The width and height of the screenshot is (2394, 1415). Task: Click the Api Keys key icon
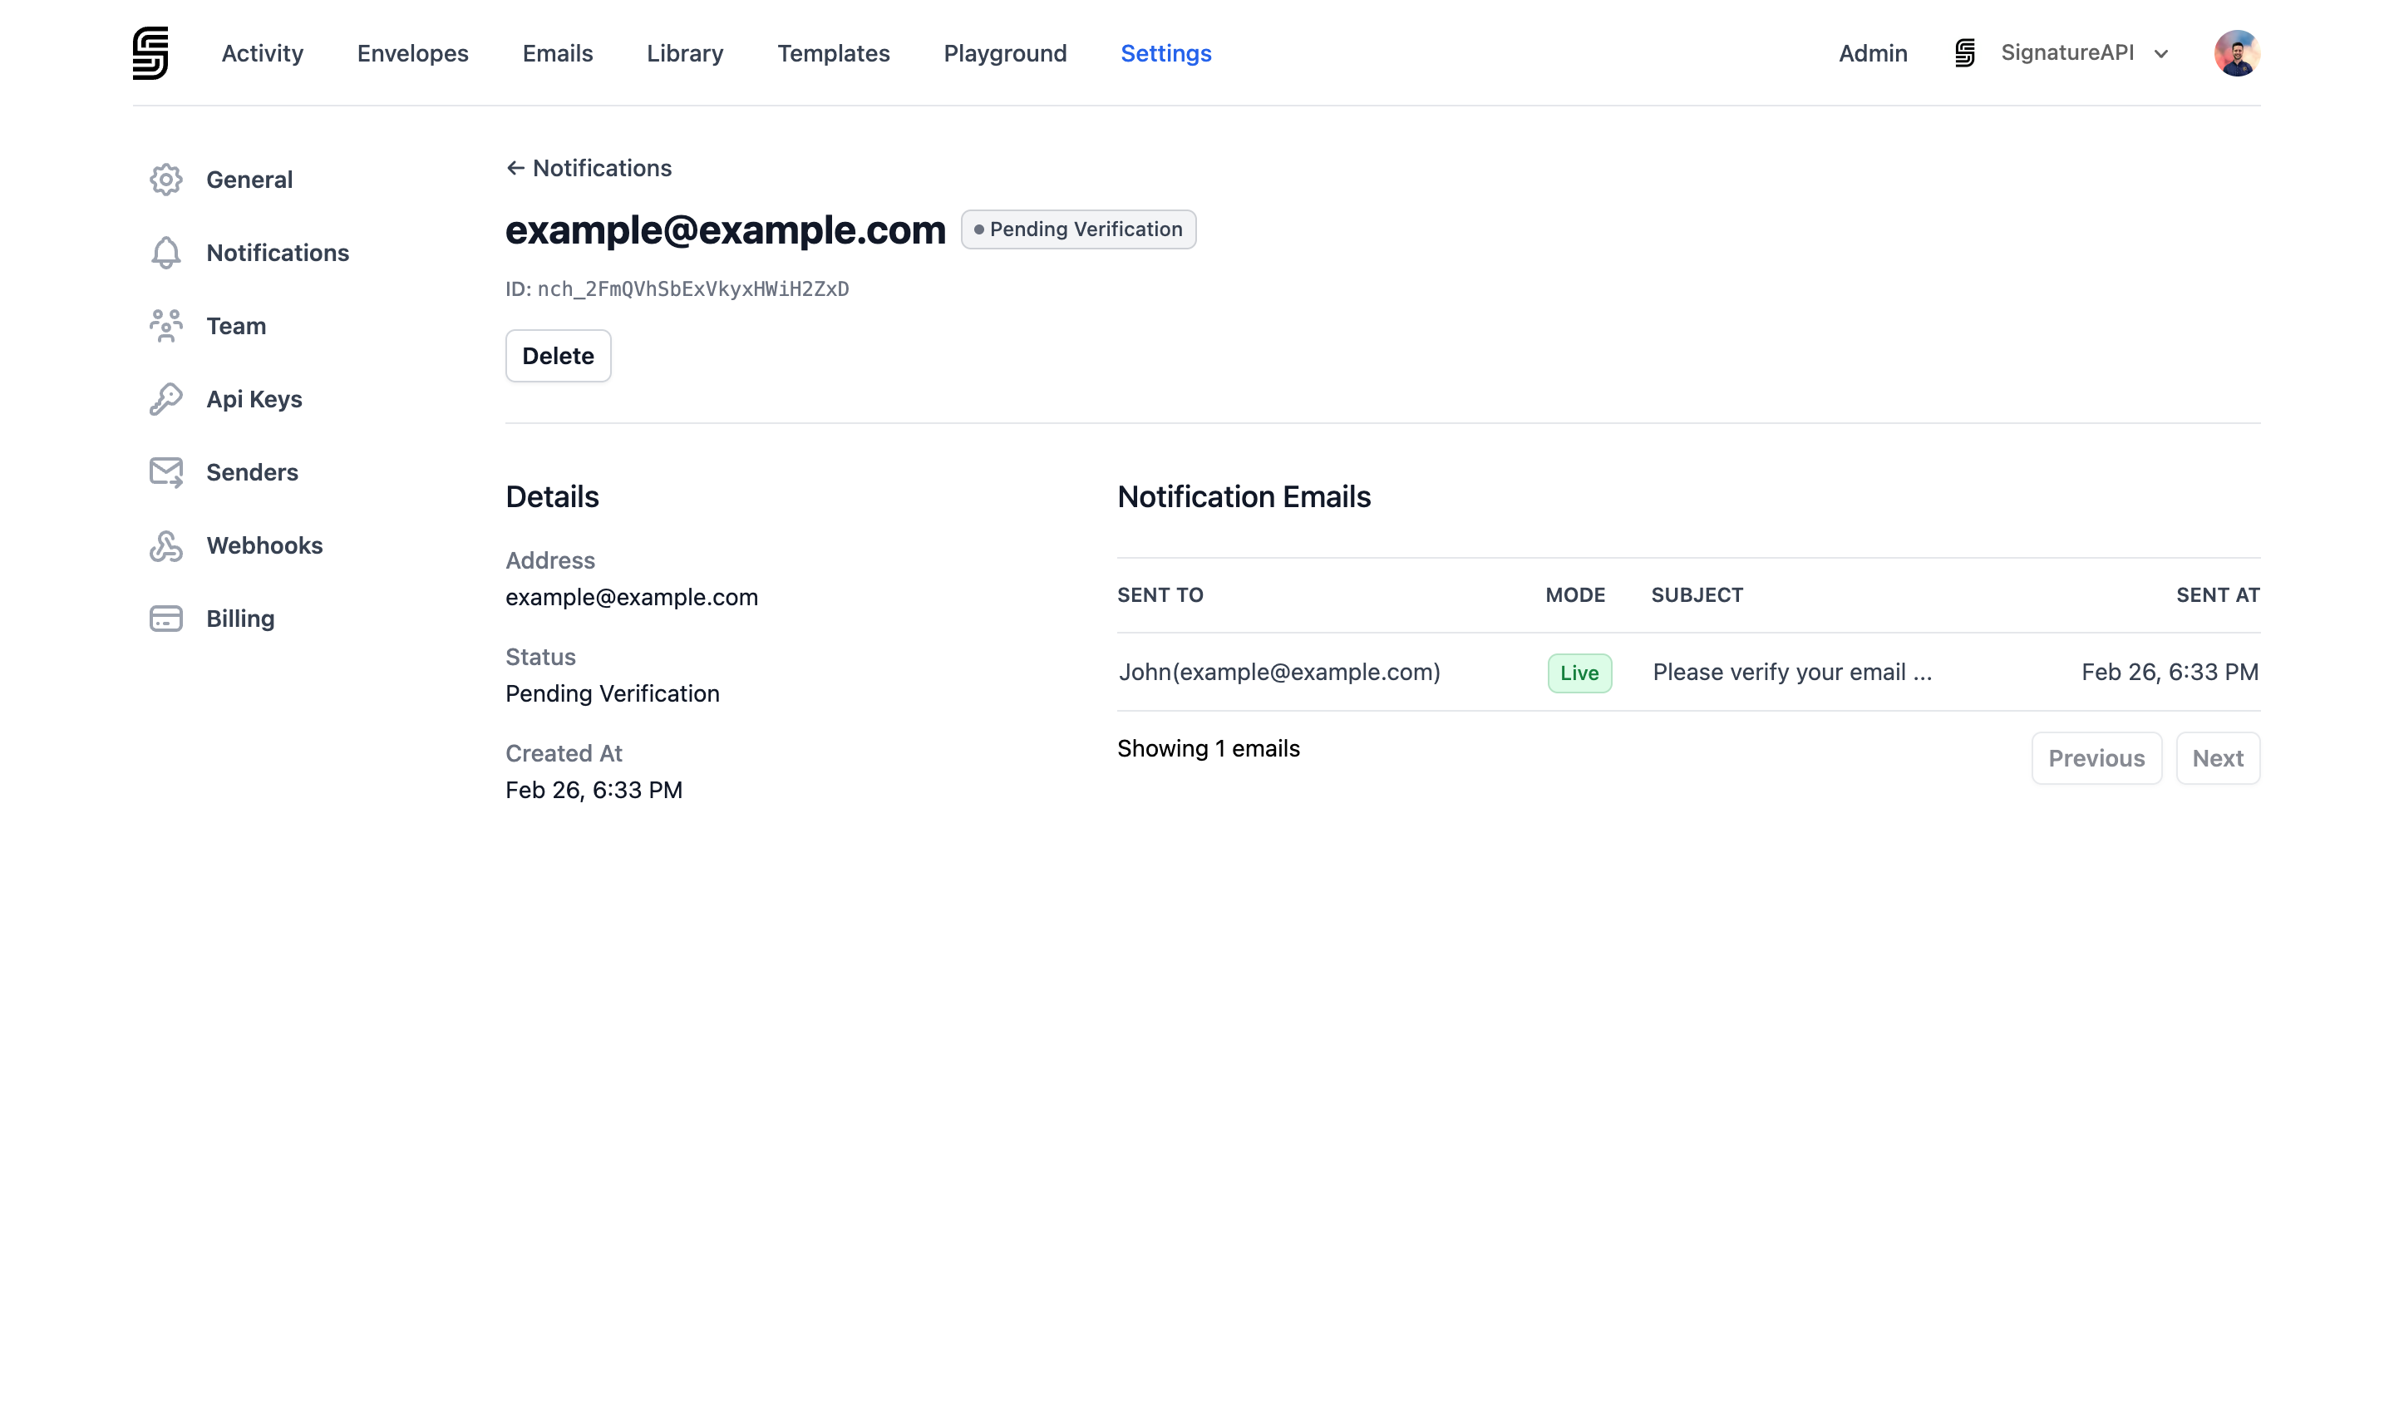pos(166,398)
